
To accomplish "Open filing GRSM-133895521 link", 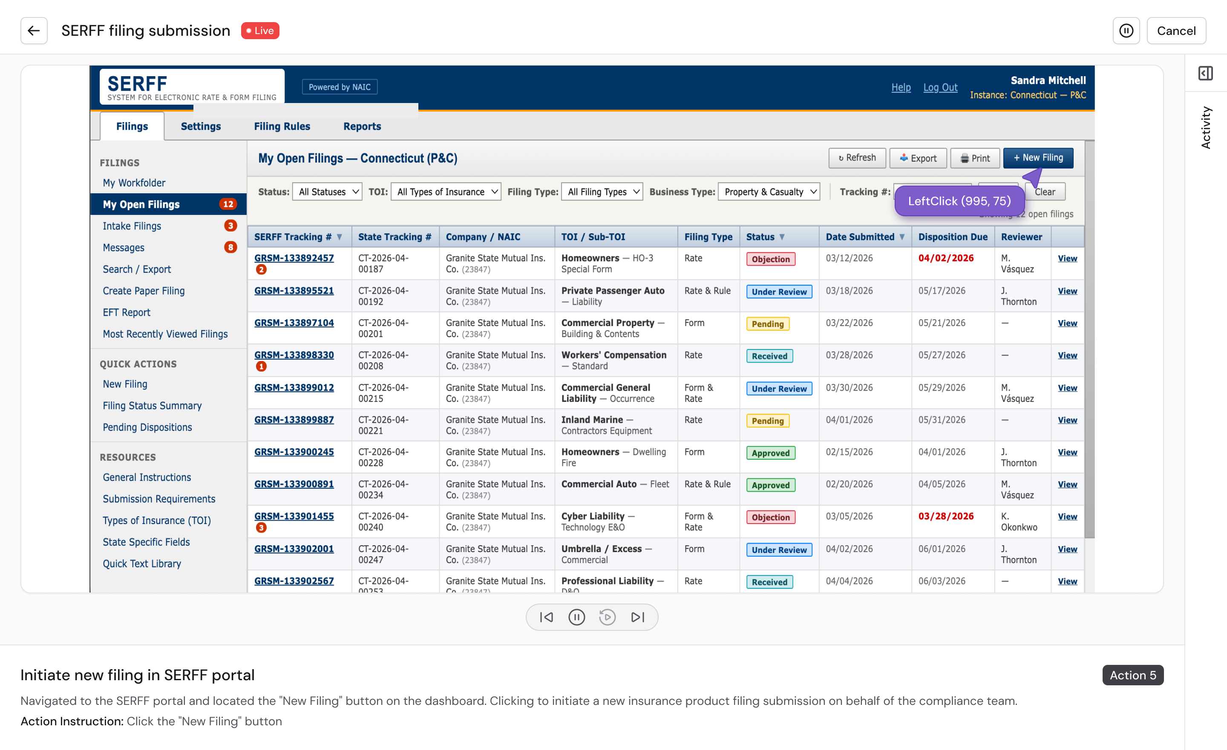I will [x=294, y=291].
